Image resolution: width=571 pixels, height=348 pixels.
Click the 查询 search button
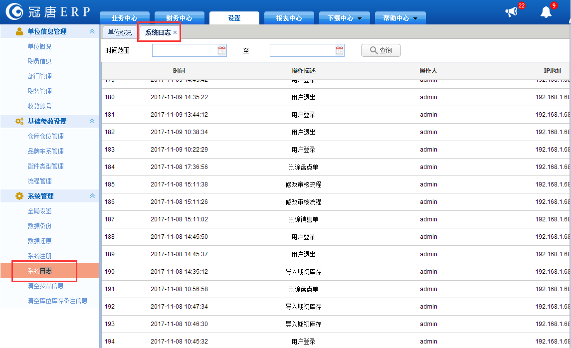point(381,50)
